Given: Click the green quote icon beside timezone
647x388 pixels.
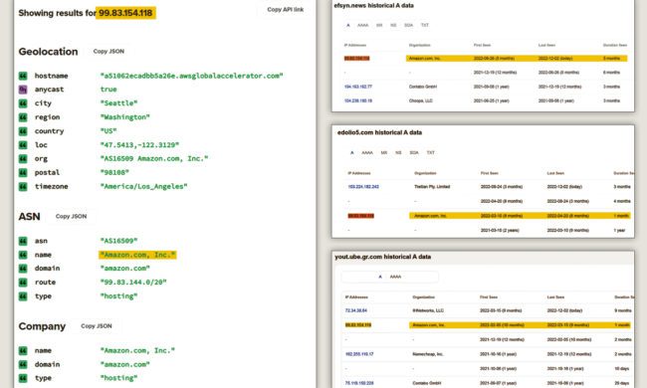Looking at the screenshot, I should pos(23,186).
